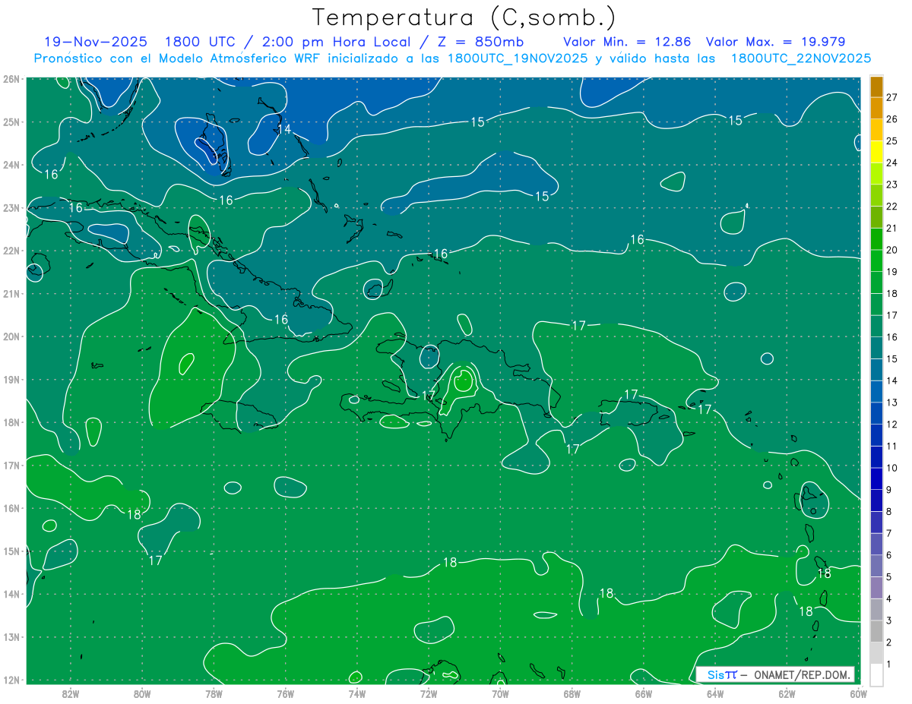Image resolution: width=912 pixels, height=704 pixels.
Task: Click the "82W" longitude label
Action: point(71,693)
